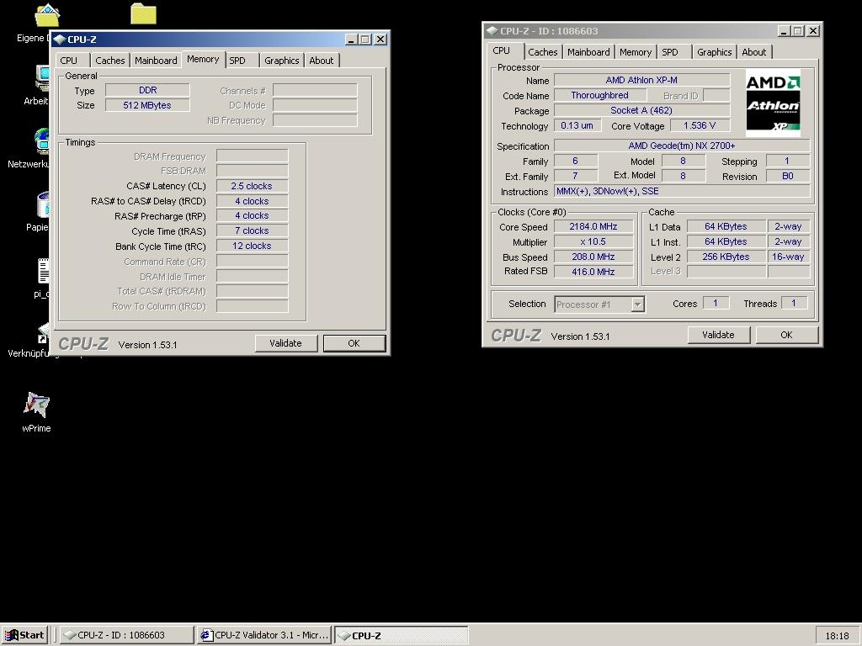Click the 0.13 um technology value
Image resolution: width=862 pixels, height=646 pixels.
click(x=577, y=126)
